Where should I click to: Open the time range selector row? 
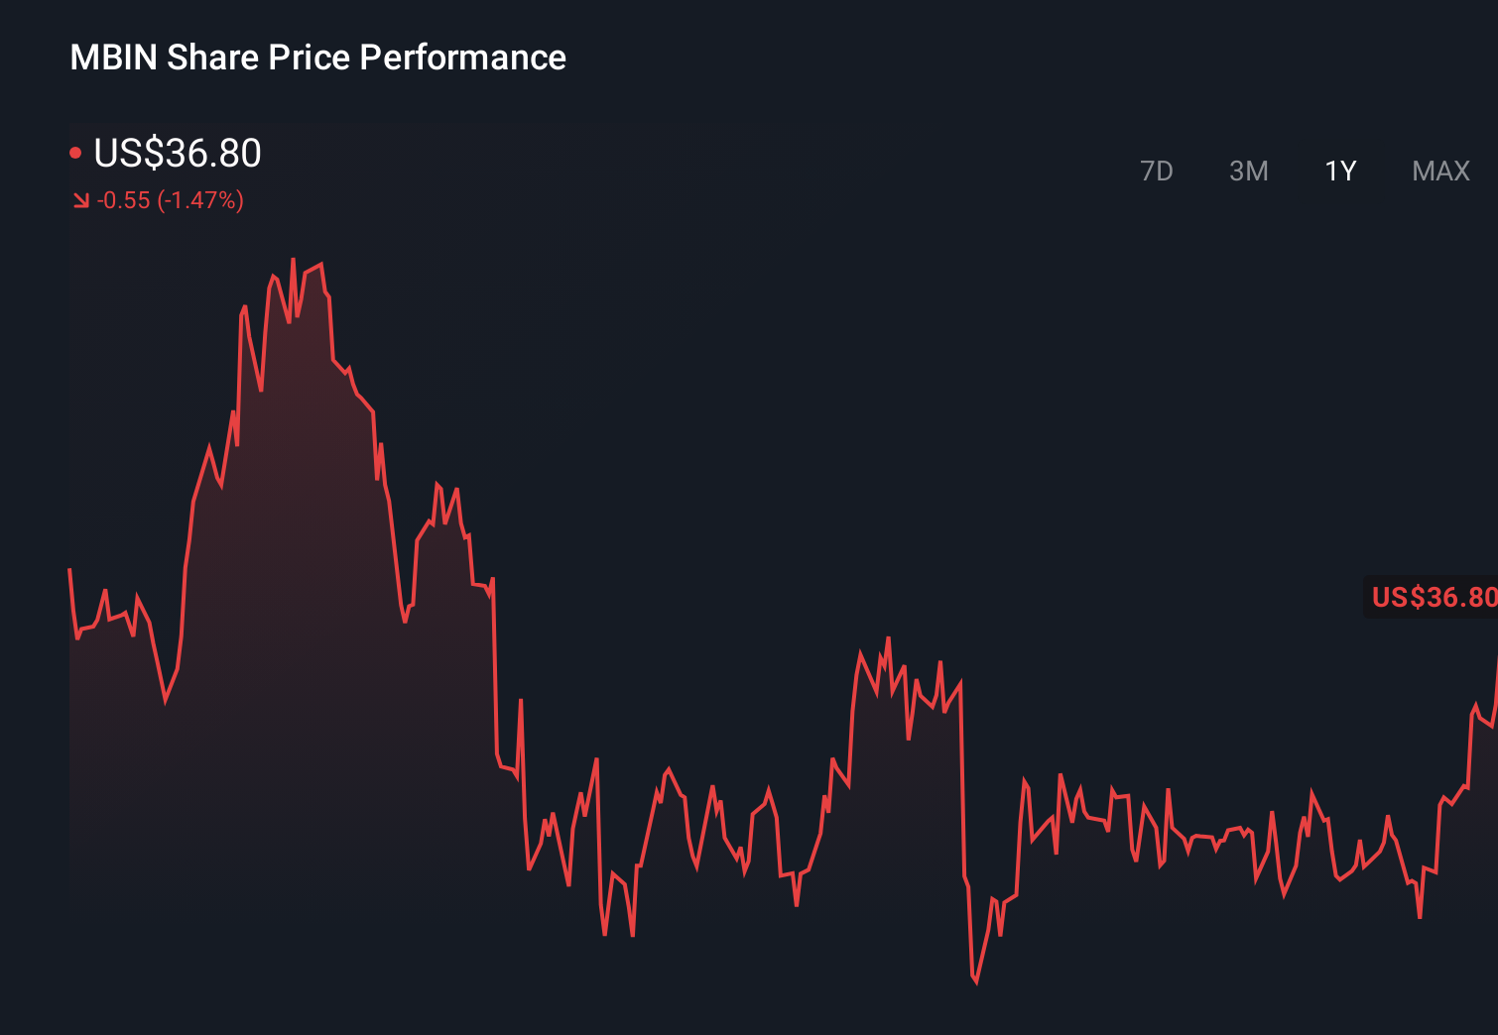point(1300,171)
